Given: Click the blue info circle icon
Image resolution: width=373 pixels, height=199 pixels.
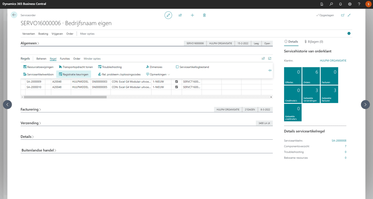Looking at the screenshot, I should [x=349, y=33].
